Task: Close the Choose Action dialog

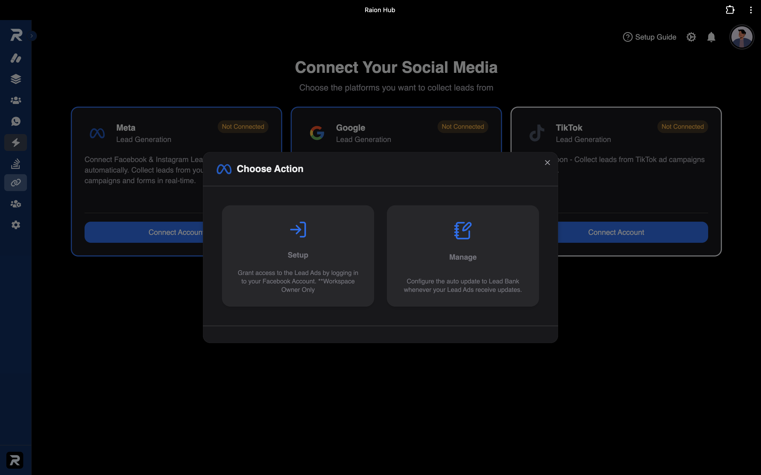Action: [x=547, y=162]
